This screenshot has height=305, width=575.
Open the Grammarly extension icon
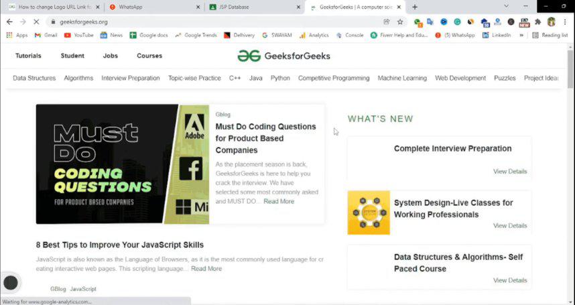tap(457, 22)
